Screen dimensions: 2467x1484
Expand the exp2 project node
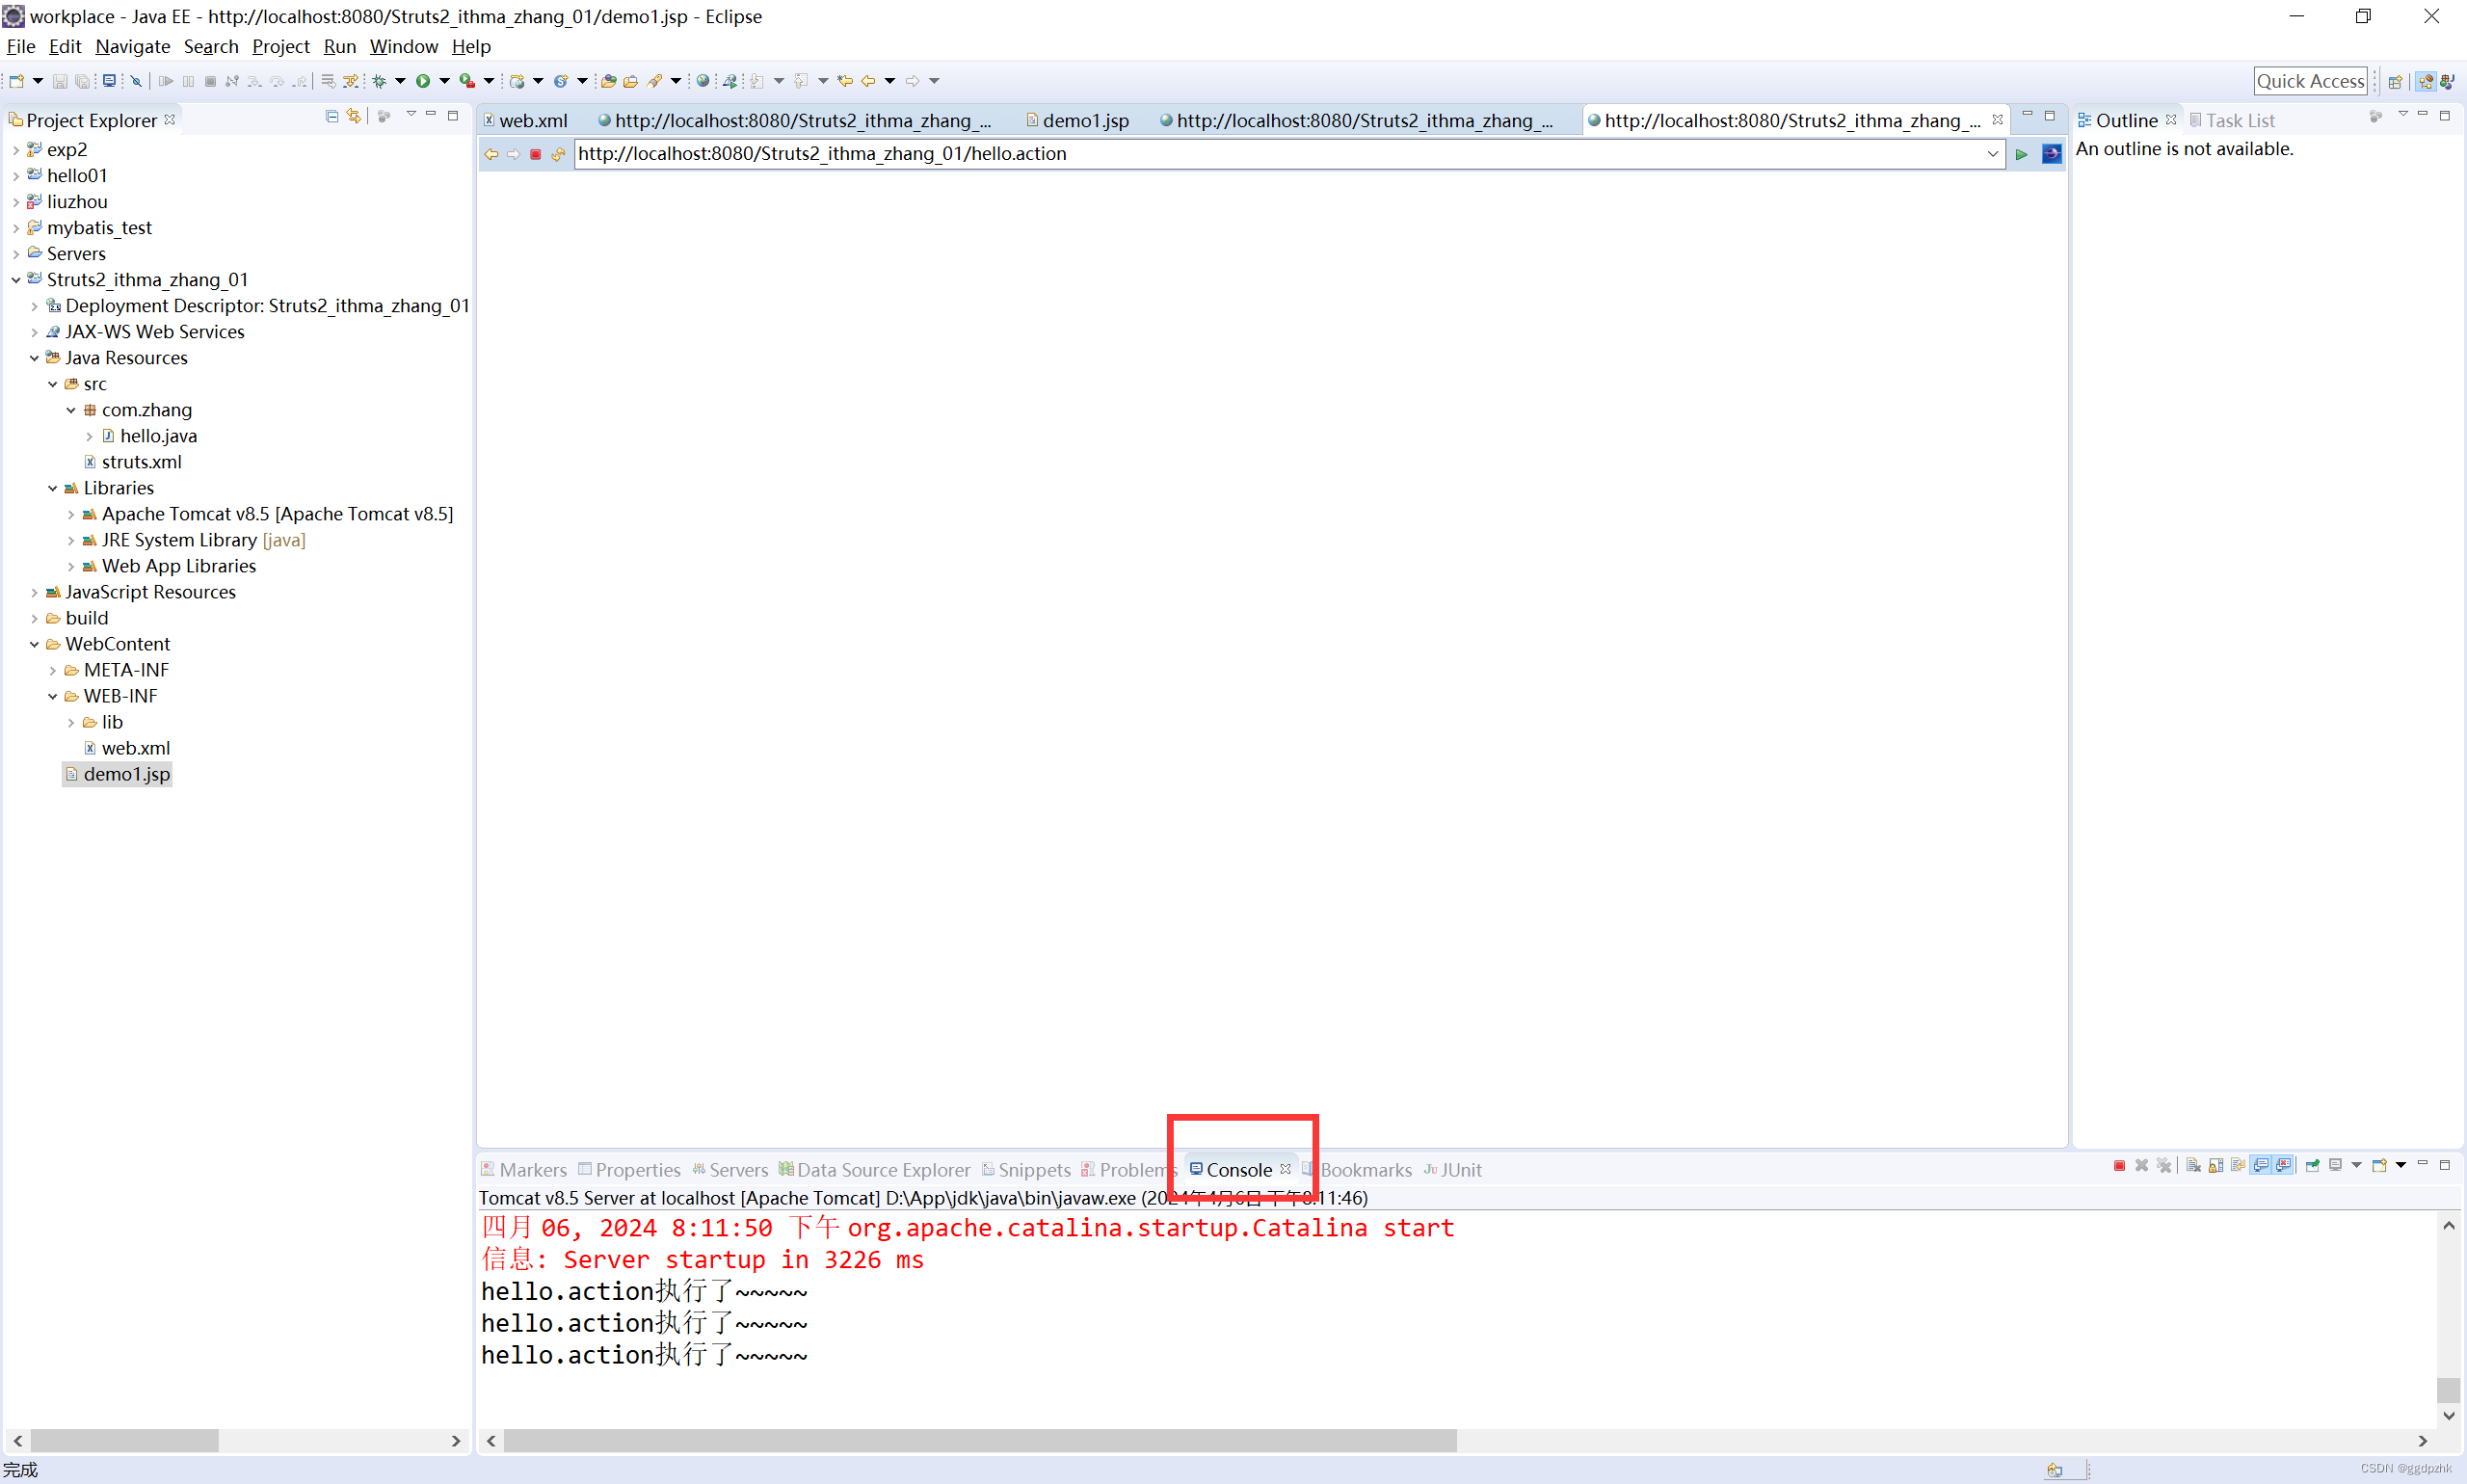point(16,150)
